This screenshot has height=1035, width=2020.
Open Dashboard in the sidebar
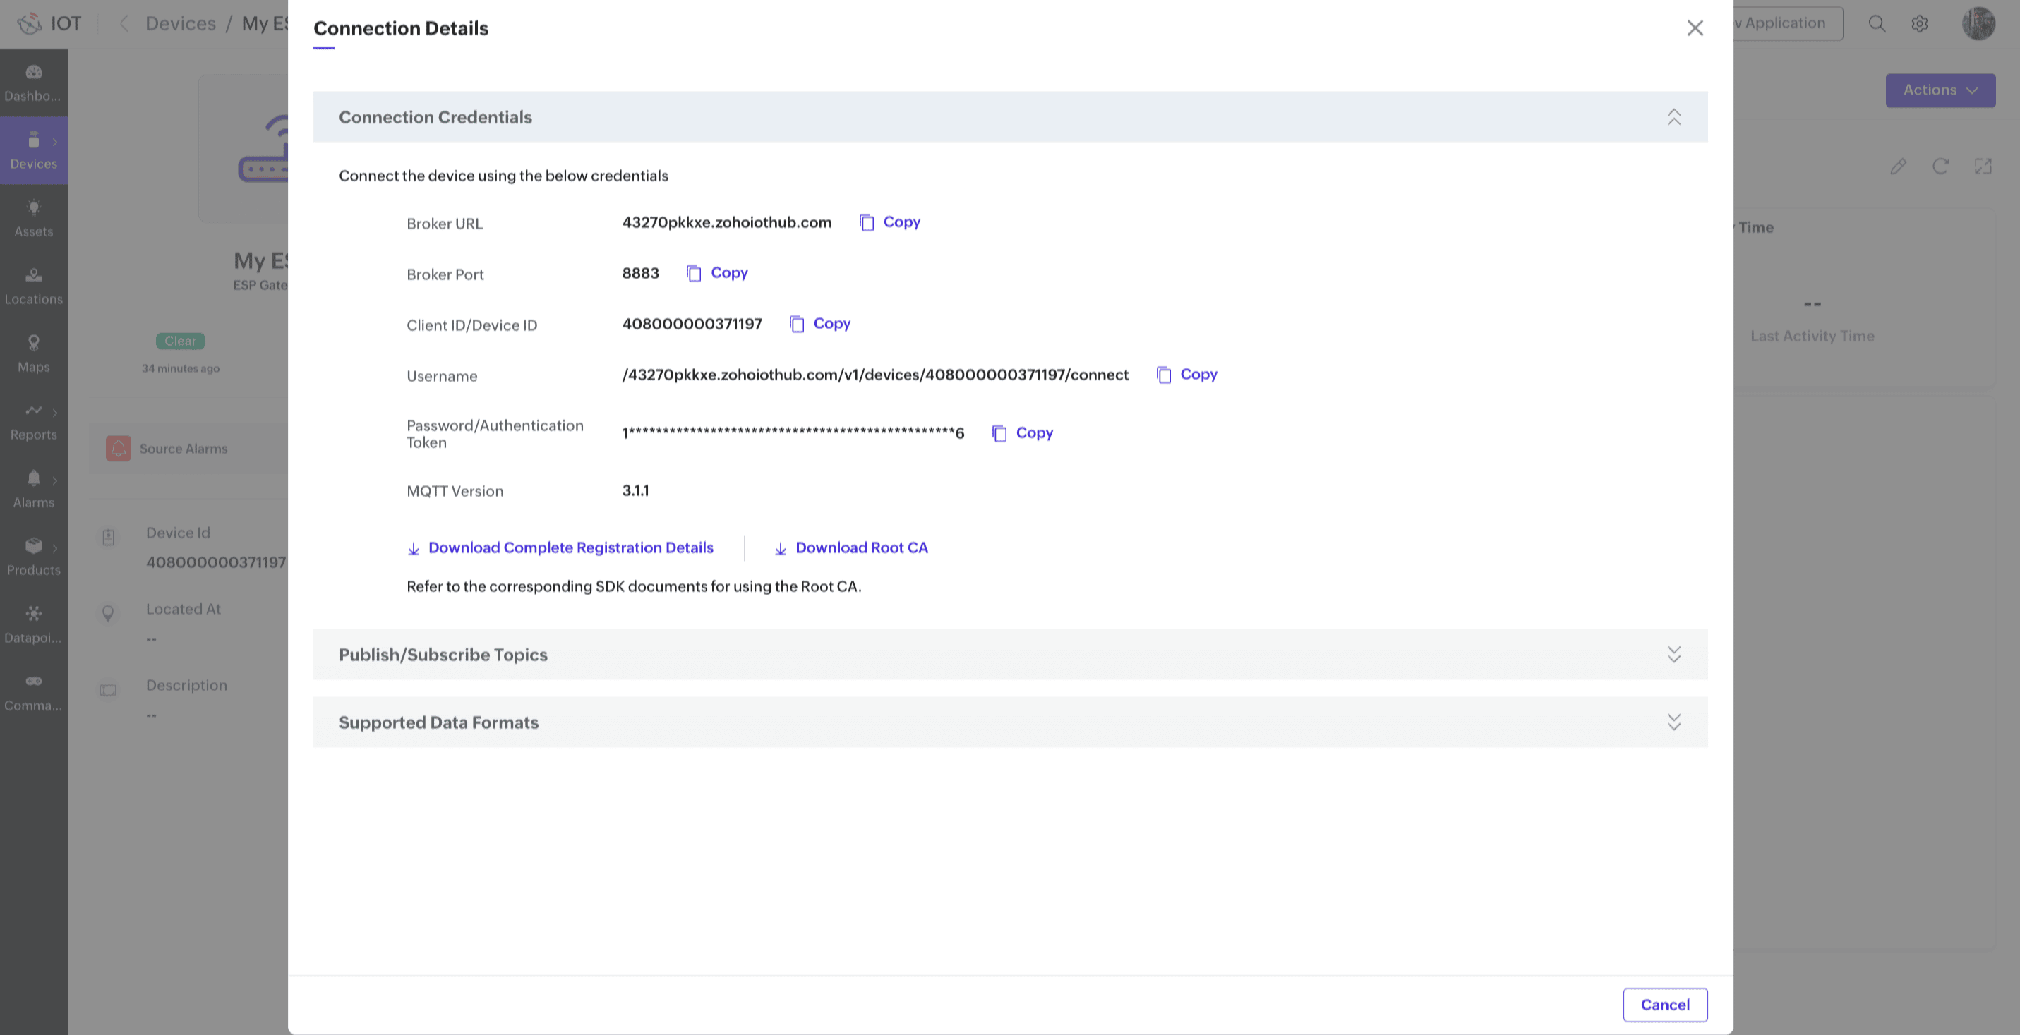tap(33, 83)
